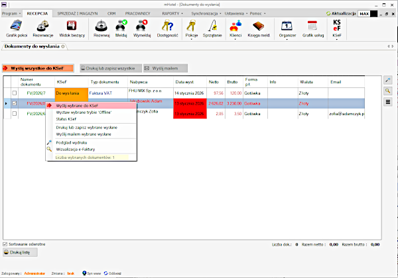
Task: Click the KSeF toolbar icon
Action: click(x=336, y=28)
